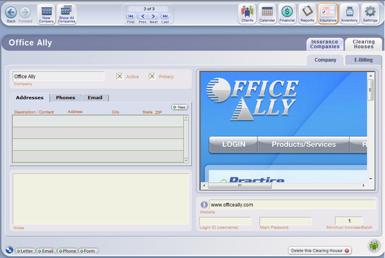The width and height of the screenshot is (385, 258).
Task: Log a new Phone communication
Action: pyautogui.click(x=67, y=251)
